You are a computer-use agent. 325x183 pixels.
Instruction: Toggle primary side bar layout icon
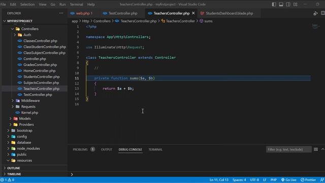274,5
